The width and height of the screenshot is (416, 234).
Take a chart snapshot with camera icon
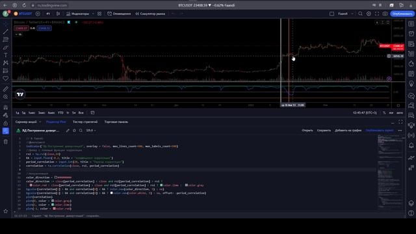(385, 14)
